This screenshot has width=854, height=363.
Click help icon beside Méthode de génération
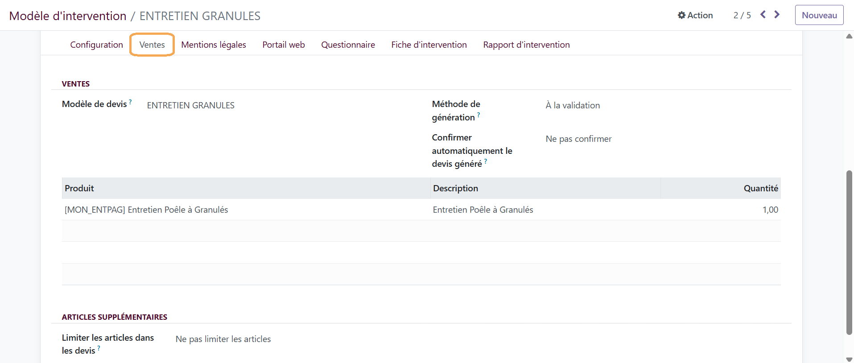pyautogui.click(x=479, y=115)
